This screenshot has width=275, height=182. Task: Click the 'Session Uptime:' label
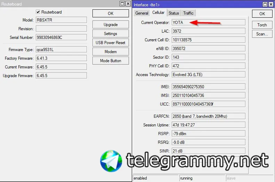(x=156, y=125)
